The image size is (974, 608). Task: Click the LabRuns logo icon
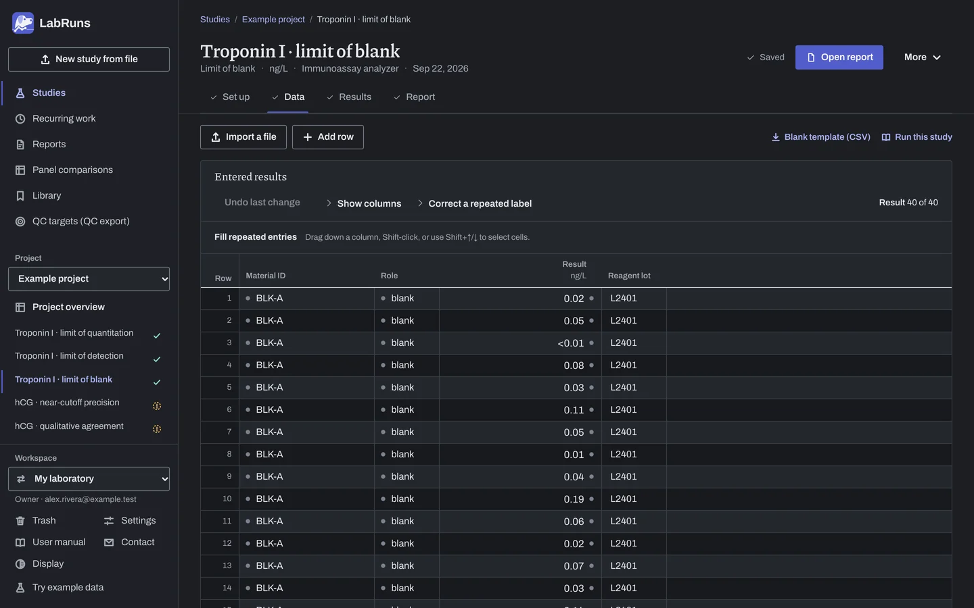click(23, 23)
